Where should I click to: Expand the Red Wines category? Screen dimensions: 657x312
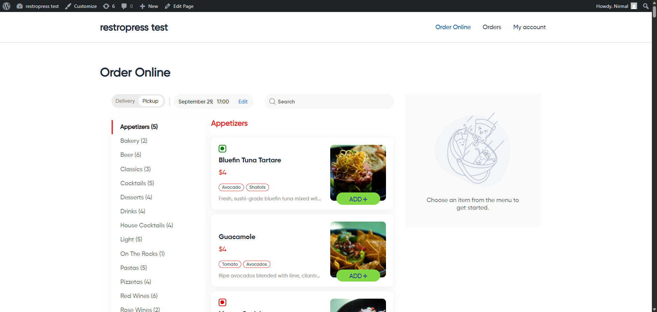(x=139, y=296)
